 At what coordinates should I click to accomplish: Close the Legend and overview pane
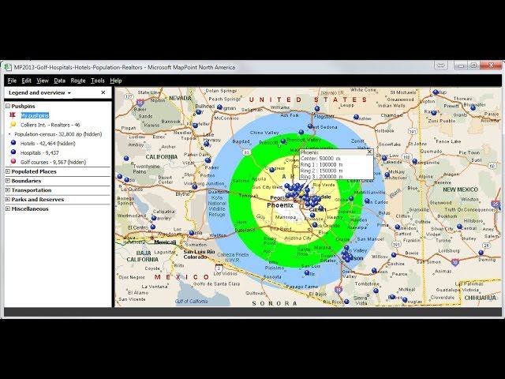(x=103, y=92)
